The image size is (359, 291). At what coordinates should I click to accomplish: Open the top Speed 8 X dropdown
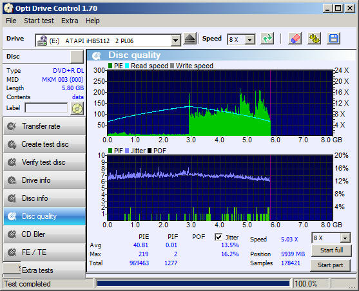click(250, 40)
